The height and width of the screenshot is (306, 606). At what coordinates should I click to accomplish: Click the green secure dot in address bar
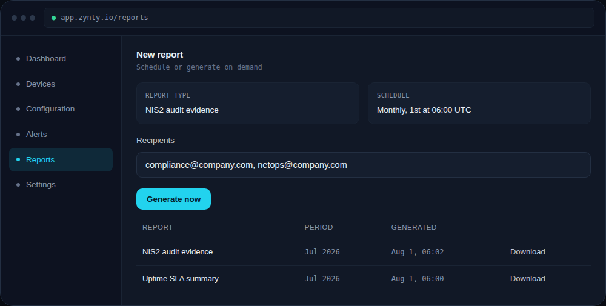54,18
